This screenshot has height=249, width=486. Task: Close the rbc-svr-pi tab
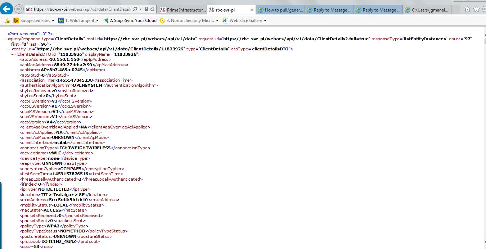[252, 10]
